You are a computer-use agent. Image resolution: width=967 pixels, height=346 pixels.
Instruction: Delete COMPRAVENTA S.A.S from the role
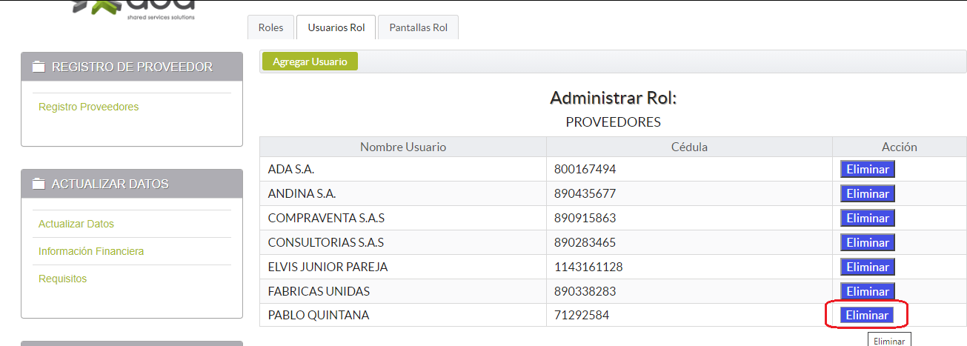click(x=867, y=219)
